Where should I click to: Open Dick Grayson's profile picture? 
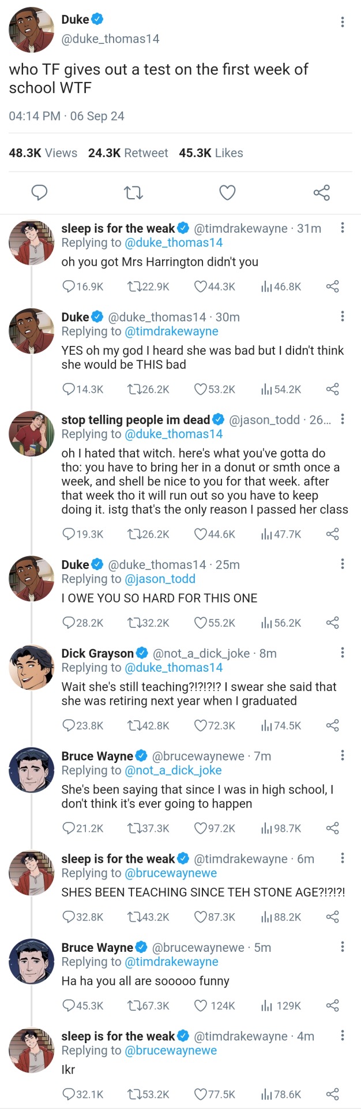32,667
